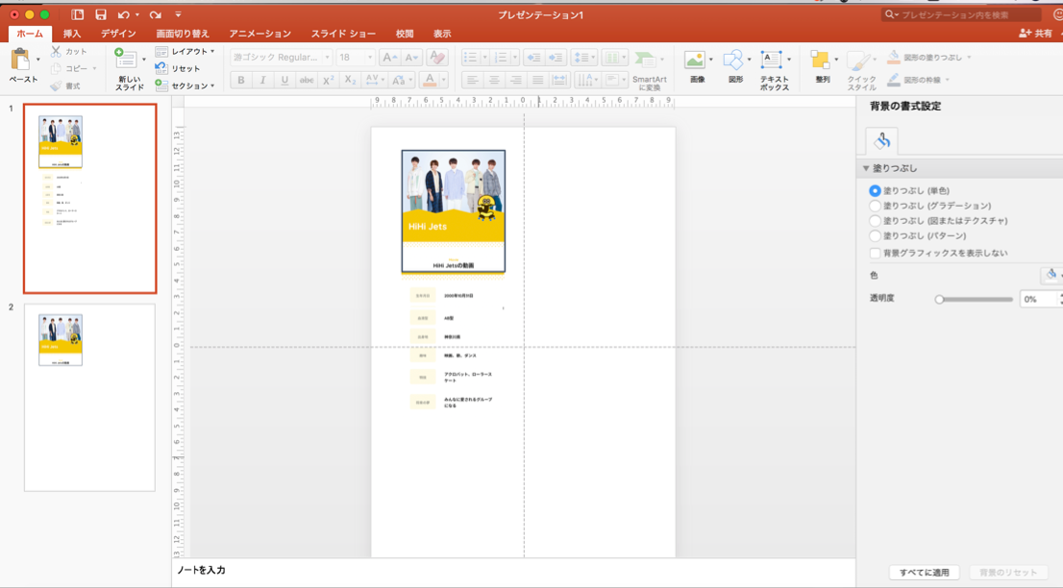1063x588 pixels.
Task: Decrease the font size
Action: pyautogui.click(x=411, y=58)
